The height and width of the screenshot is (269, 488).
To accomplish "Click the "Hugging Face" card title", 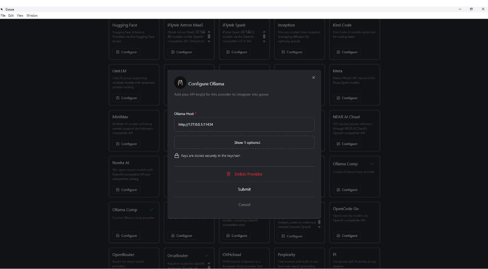I will tap(125, 25).
